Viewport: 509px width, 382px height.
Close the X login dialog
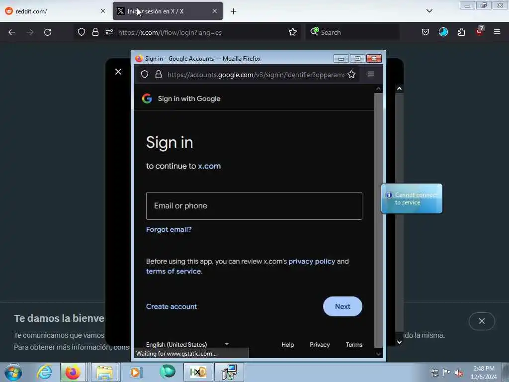pos(118,72)
